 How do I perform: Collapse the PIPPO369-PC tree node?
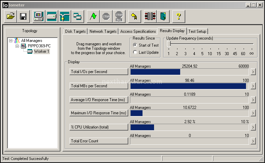tap(17, 46)
